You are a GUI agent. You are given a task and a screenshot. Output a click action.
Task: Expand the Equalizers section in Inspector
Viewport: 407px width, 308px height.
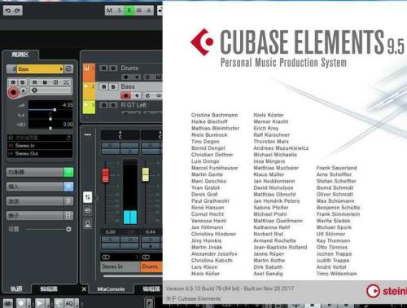(x=35, y=172)
